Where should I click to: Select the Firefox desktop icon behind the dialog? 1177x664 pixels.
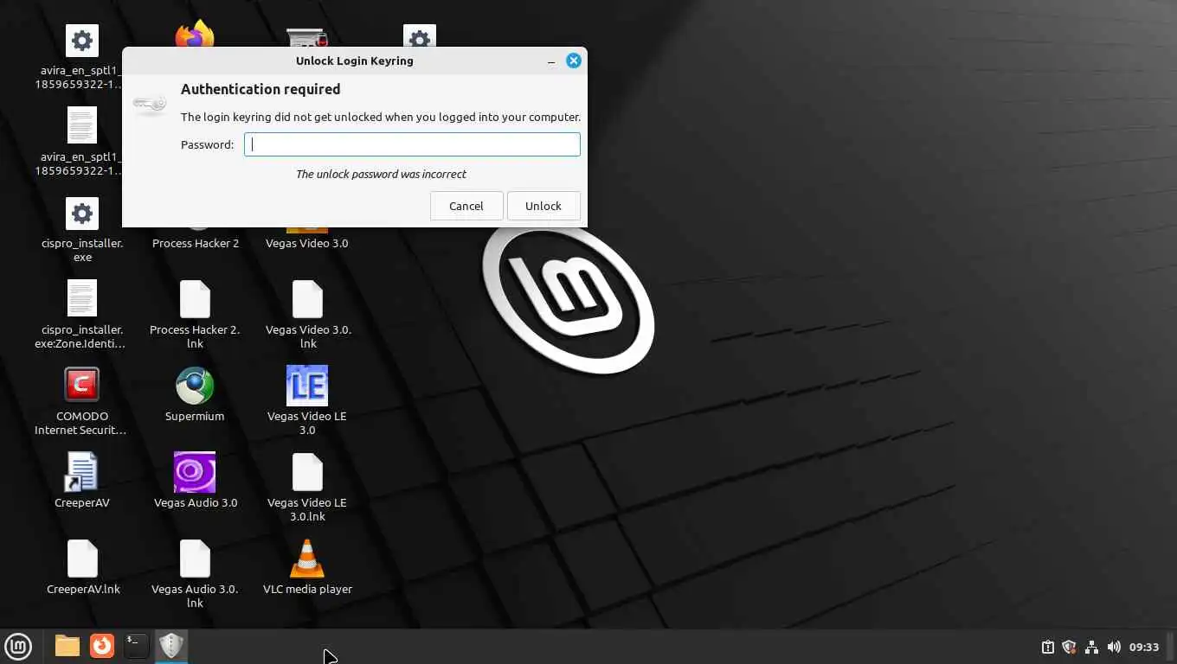[x=195, y=33]
